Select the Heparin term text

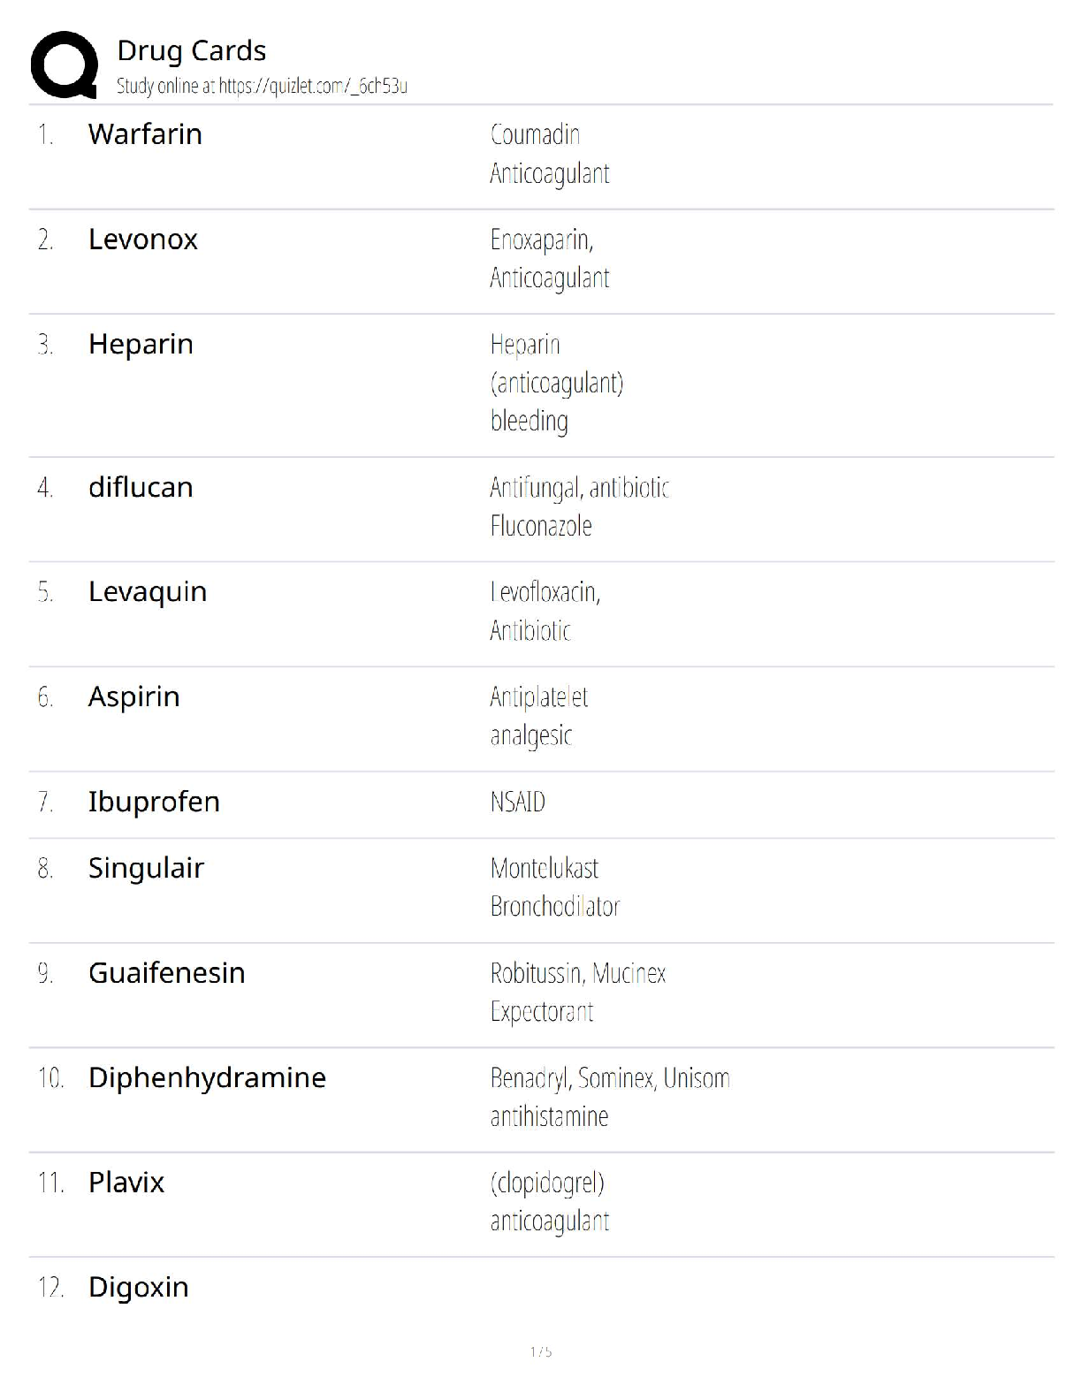(141, 344)
